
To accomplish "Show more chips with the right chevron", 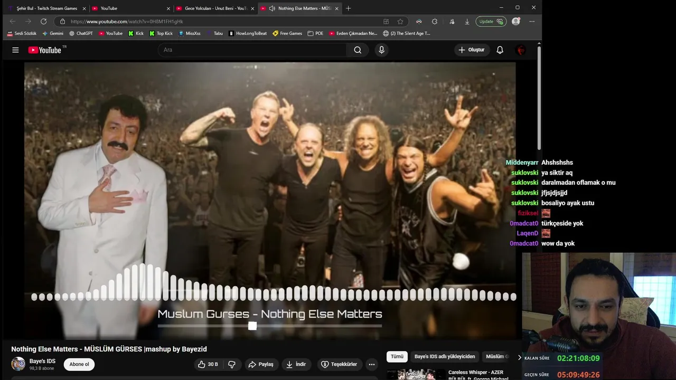I will pos(519,357).
